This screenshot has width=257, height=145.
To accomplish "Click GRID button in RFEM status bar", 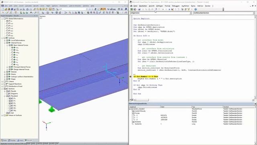I will [33, 144].
